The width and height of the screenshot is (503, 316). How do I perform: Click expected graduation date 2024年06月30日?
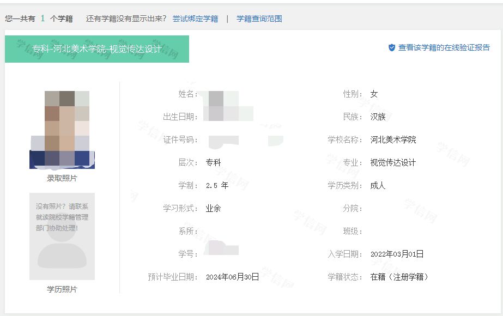coord(232,277)
